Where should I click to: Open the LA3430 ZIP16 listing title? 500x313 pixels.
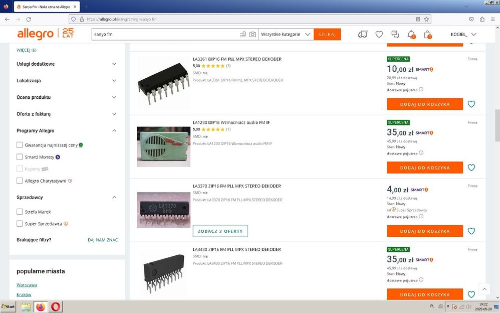coord(237,249)
